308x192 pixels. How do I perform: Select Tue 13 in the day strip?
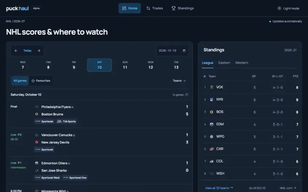(176, 65)
